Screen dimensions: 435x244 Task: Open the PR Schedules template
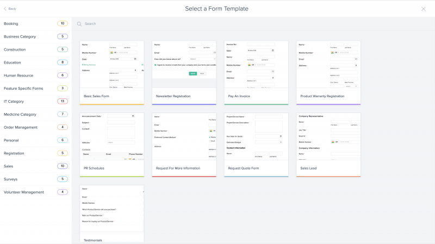pyautogui.click(x=111, y=145)
